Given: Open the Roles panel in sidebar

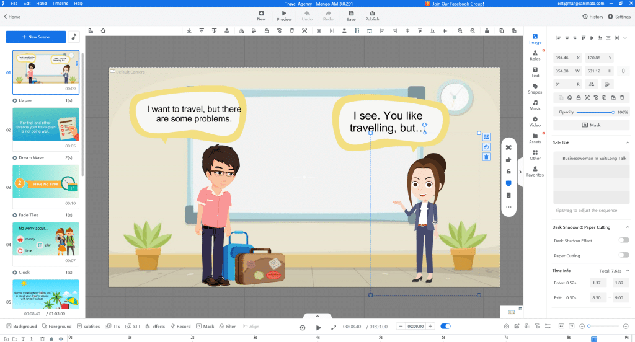Looking at the screenshot, I should coord(535,55).
